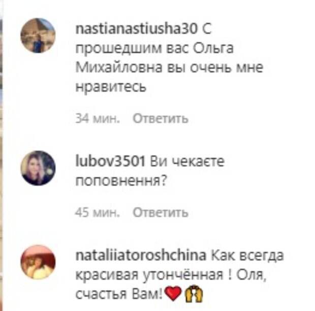Click the word 'нравитесь' in first comment
The width and height of the screenshot is (315, 311).
[x=111, y=87]
